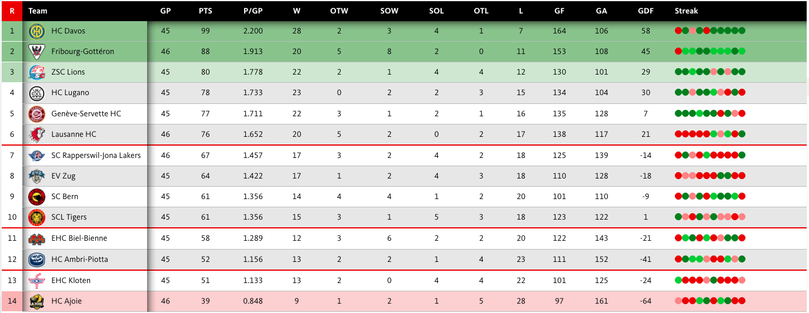
Task: Click the EHC Kloten team logo
Action: pyautogui.click(x=36, y=281)
